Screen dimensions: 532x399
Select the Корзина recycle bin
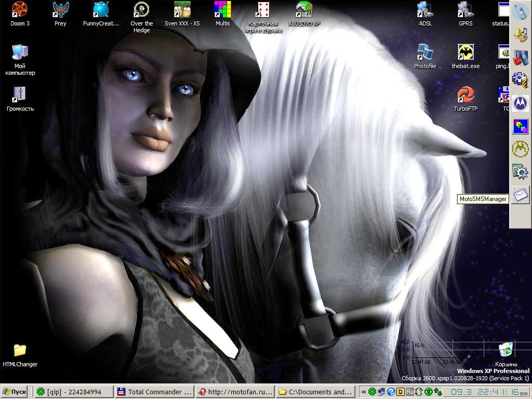point(506,354)
